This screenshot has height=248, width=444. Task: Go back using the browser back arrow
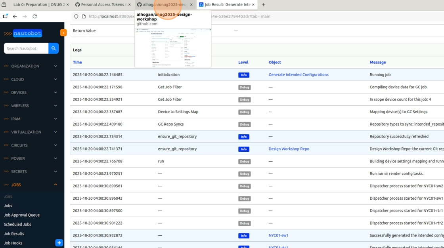[x=15, y=16]
